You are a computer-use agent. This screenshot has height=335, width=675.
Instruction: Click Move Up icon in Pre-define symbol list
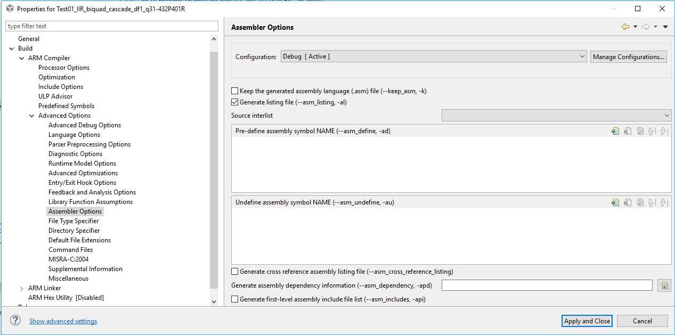pos(652,131)
